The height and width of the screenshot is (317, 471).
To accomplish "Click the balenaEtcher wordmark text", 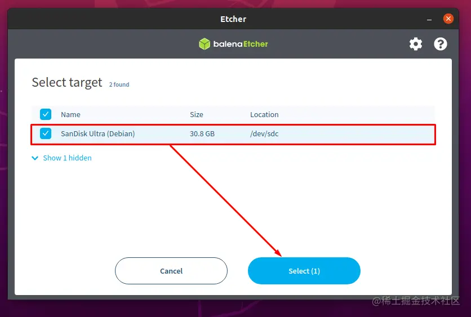I will [241, 44].
